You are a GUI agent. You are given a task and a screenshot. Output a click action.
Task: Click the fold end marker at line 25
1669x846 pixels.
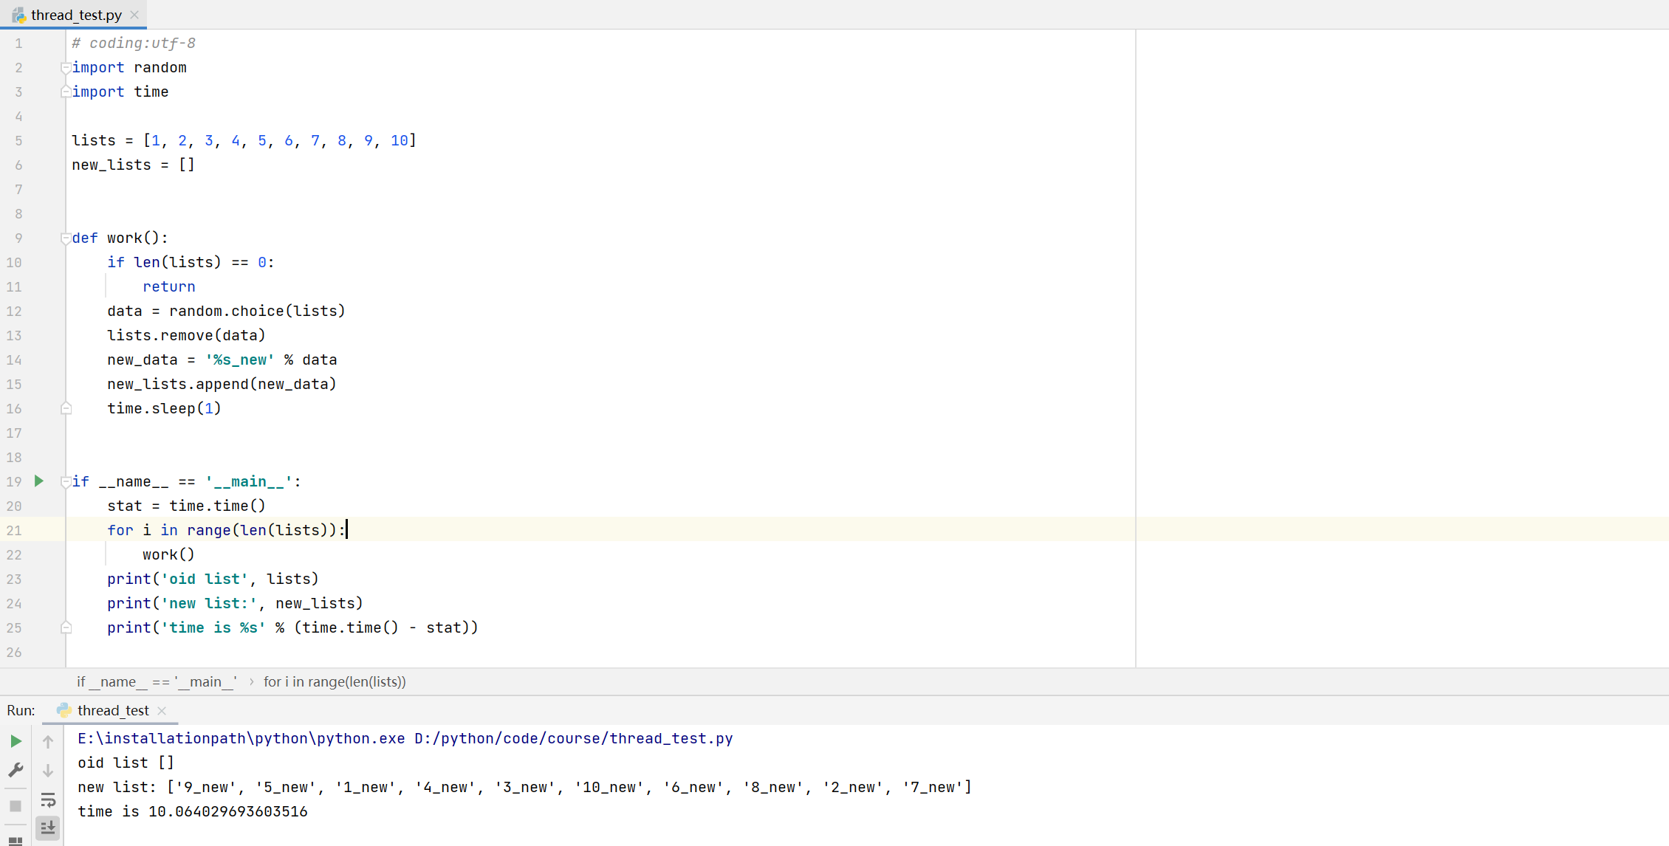[66, 627]
